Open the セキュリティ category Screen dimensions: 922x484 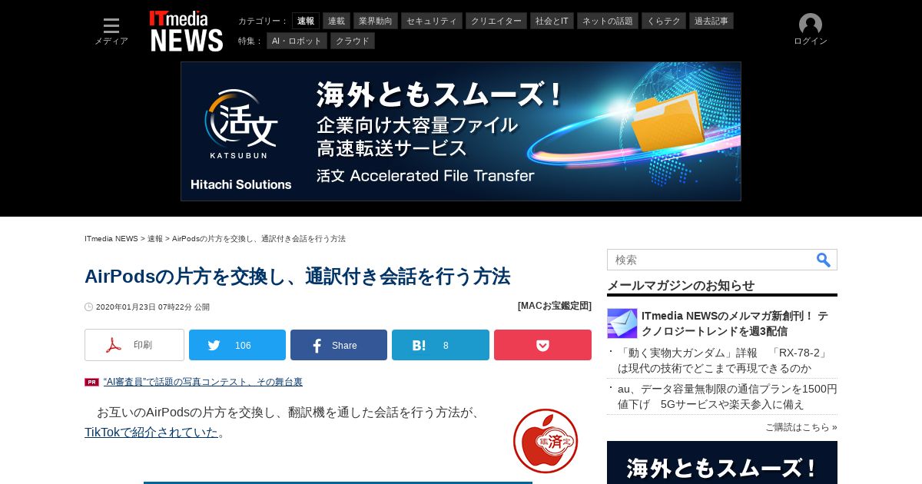(432, 21)
